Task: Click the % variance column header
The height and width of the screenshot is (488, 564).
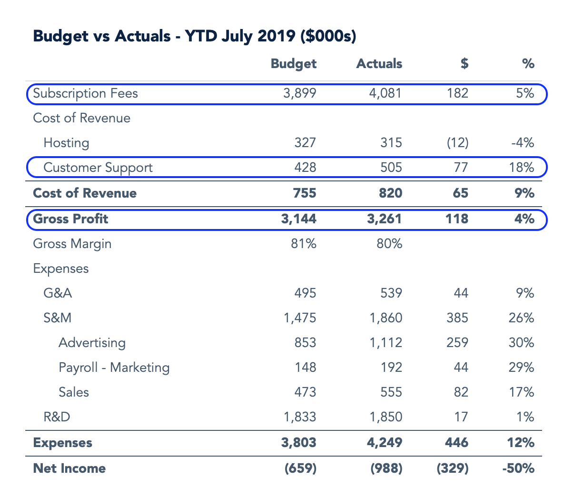Action: pyautogui.click(x=528, y=64)
